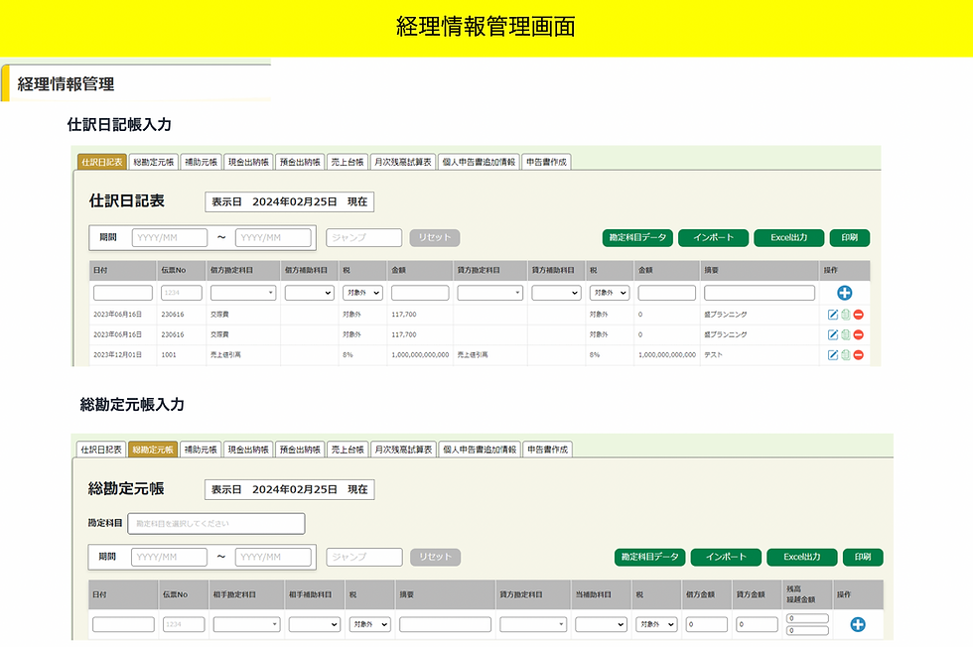The width and height of the screenshot is (973, 647).
Task: Switch to 総勘定元帳 tab in the upper panel
Action: [153, 162]
